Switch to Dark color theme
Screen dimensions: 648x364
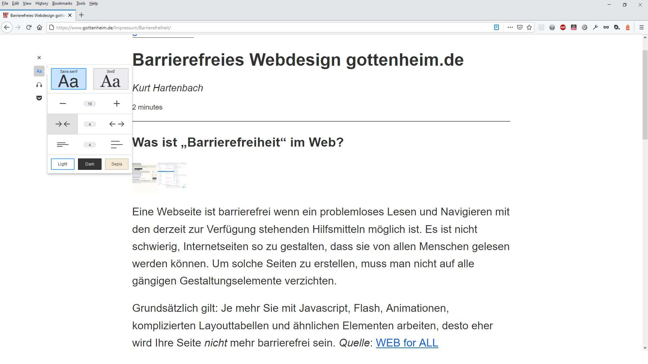click(x=90, y=164)
